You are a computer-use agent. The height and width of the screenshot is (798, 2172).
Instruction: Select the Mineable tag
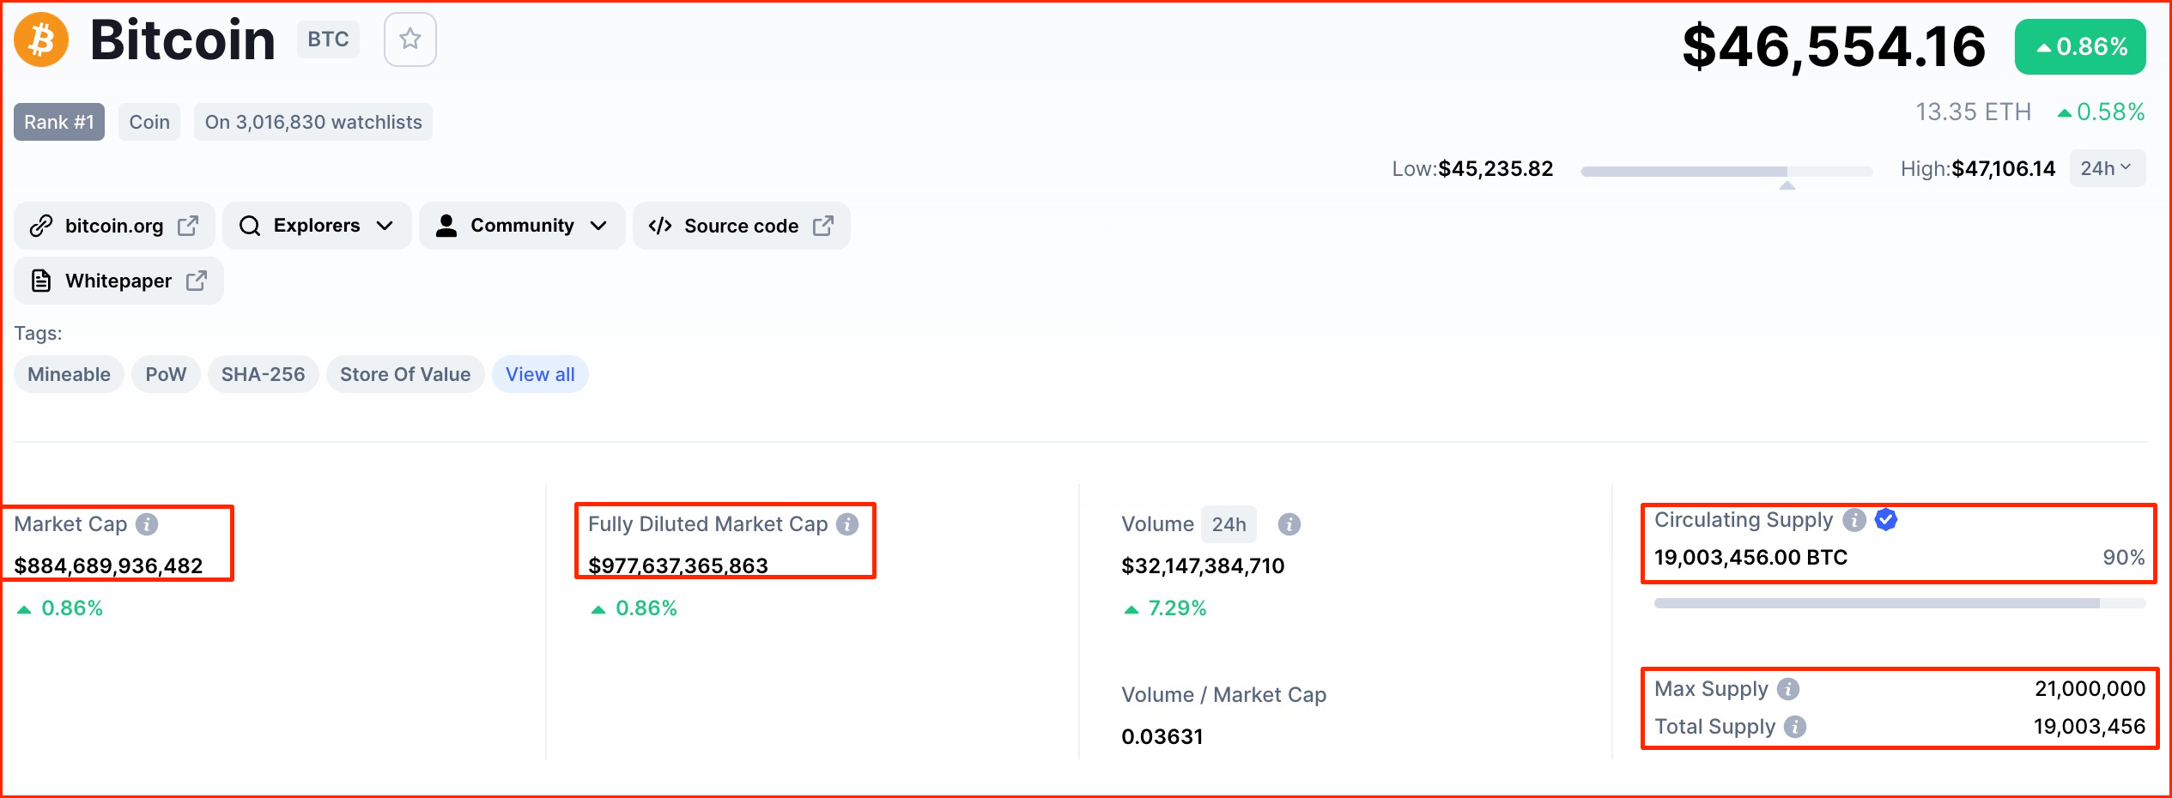click(69, 374)
